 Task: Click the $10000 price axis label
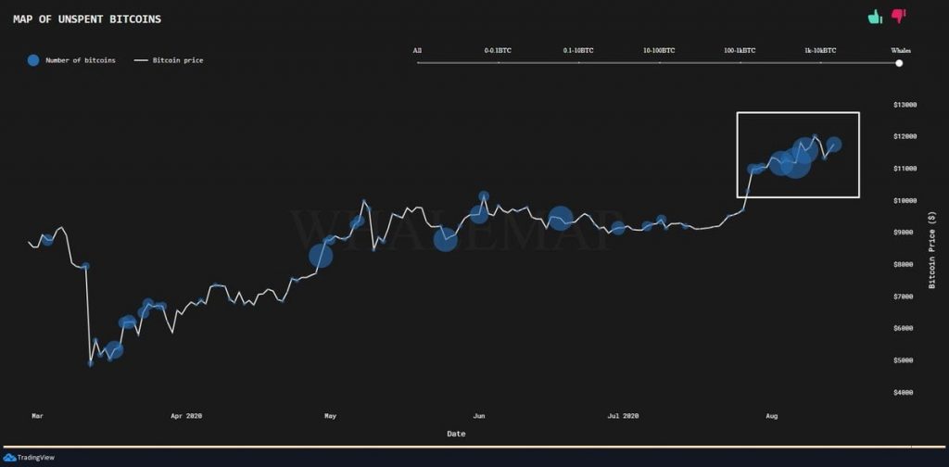coord(905,200)
